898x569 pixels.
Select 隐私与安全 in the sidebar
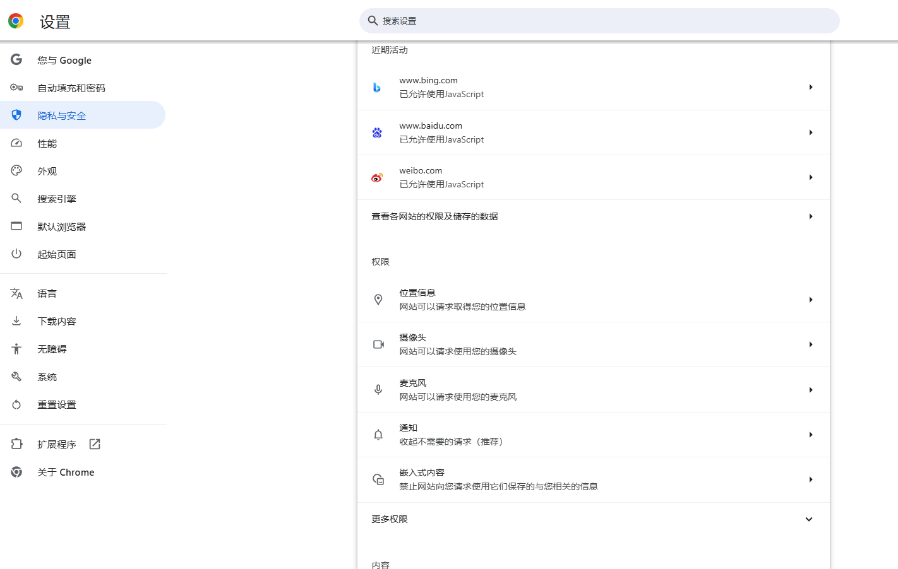click(x=83, y=115)
